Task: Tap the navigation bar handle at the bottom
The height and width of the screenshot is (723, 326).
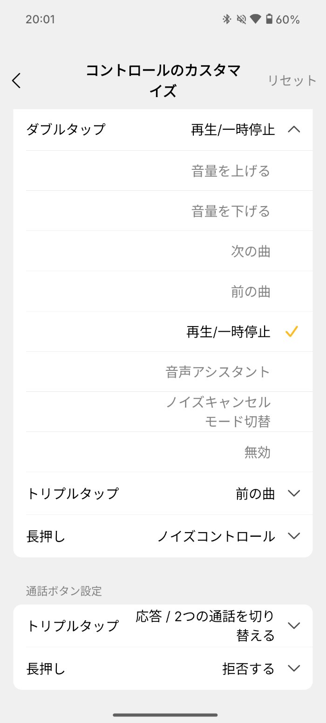Action: [163, 714]
